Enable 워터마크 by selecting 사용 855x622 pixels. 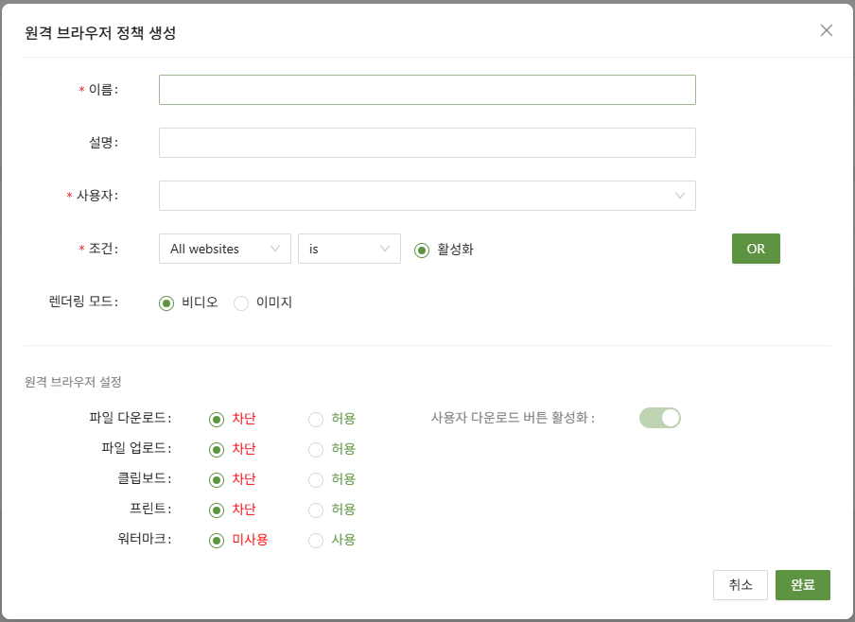[x=316, y=540]
